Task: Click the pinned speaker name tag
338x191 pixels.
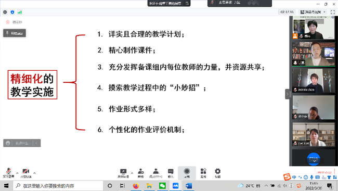Action: pos(15,33)
